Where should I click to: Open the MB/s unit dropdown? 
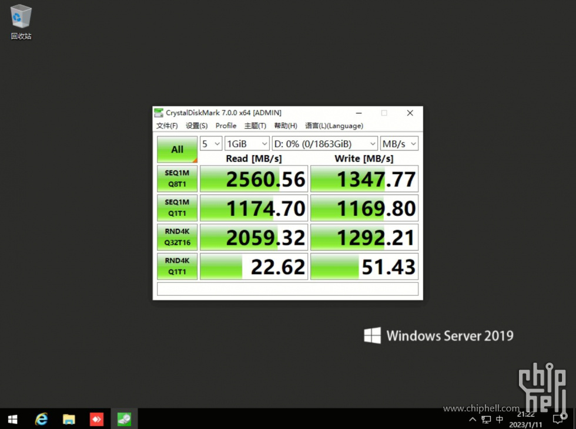[399, 144]
